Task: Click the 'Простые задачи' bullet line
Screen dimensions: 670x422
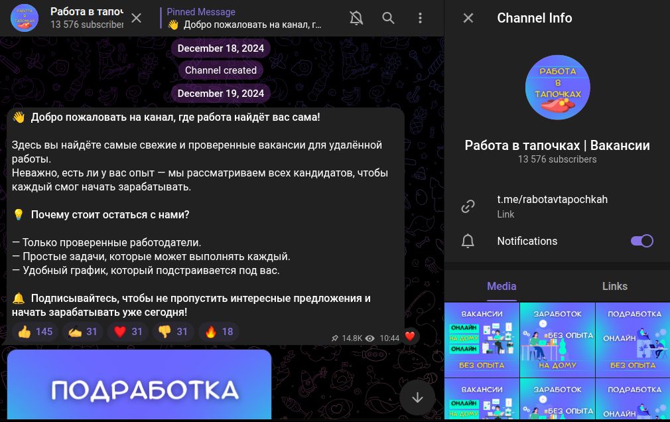Action: (x=151, y=257)
